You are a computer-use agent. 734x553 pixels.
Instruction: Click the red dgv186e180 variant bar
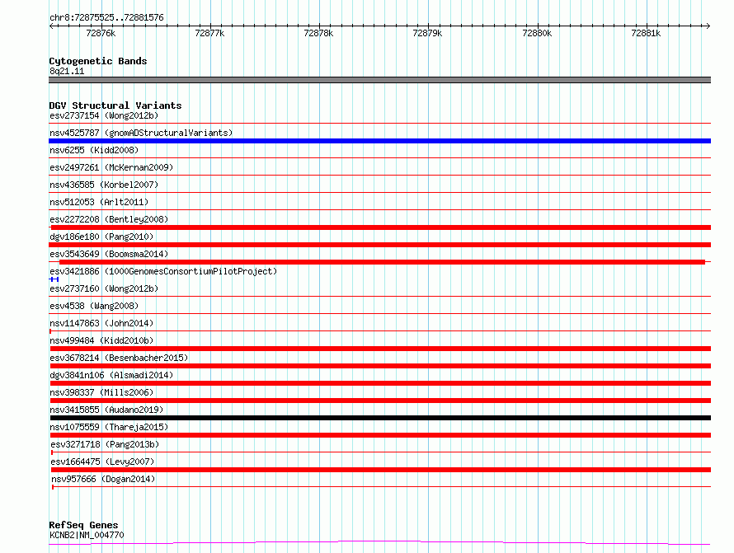click(x=379, y=245)
